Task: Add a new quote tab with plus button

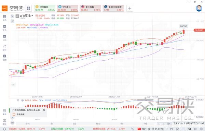Action: click(x=130, y=8)
